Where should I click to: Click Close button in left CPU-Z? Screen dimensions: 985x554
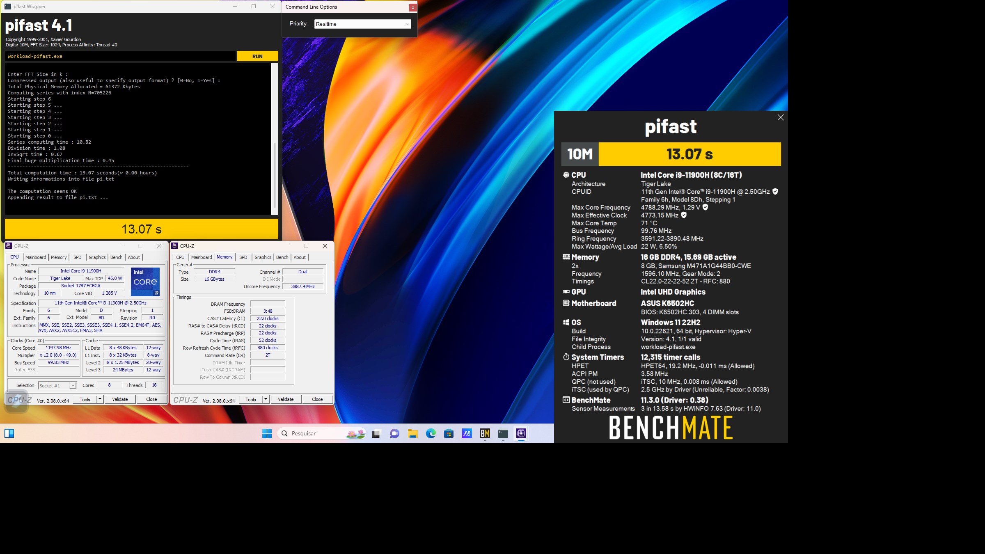click(x=151, y=399)
